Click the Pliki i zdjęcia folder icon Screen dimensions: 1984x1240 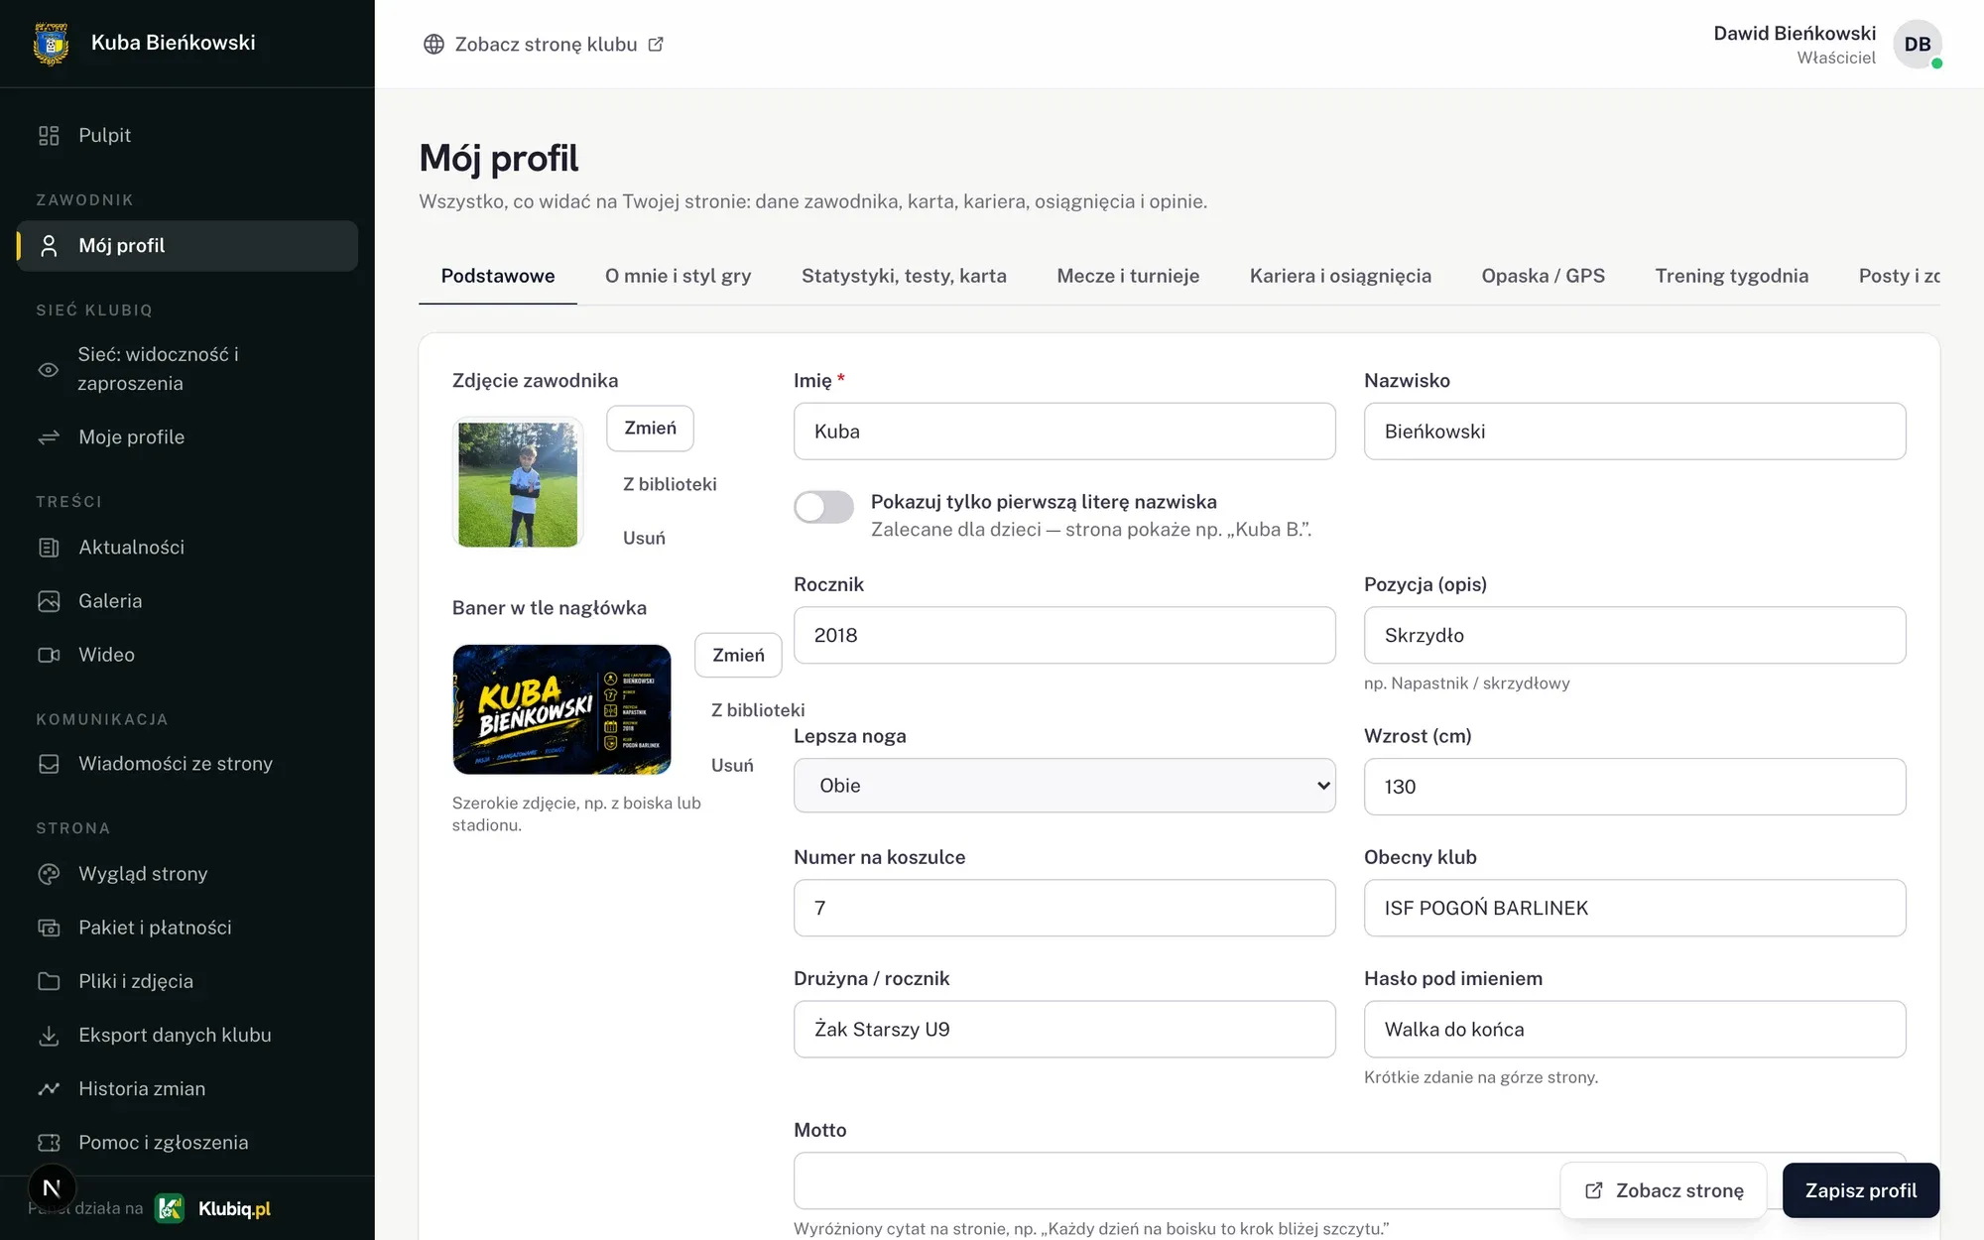coord(49,981)
